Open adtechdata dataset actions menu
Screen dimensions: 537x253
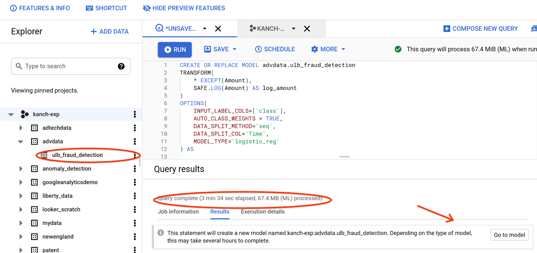tap(135, 128)
